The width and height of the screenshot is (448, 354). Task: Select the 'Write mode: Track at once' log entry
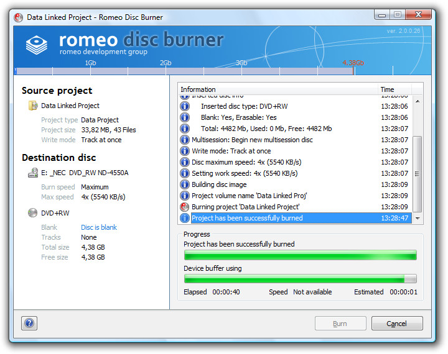coord(296,151)
